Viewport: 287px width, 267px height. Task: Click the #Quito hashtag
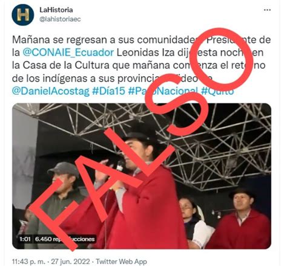[x=217, y=91]
